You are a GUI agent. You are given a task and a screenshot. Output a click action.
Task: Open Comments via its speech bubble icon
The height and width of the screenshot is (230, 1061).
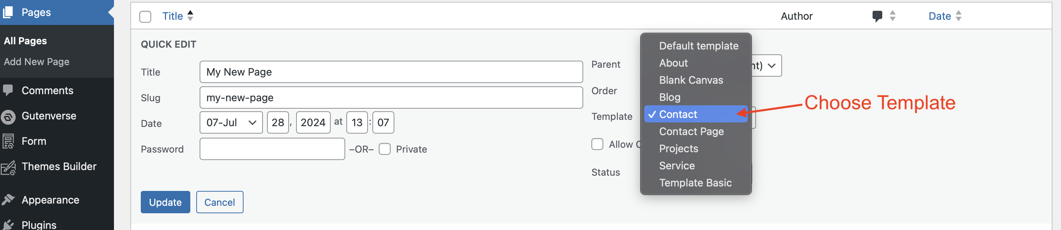[x=8, y=90]
